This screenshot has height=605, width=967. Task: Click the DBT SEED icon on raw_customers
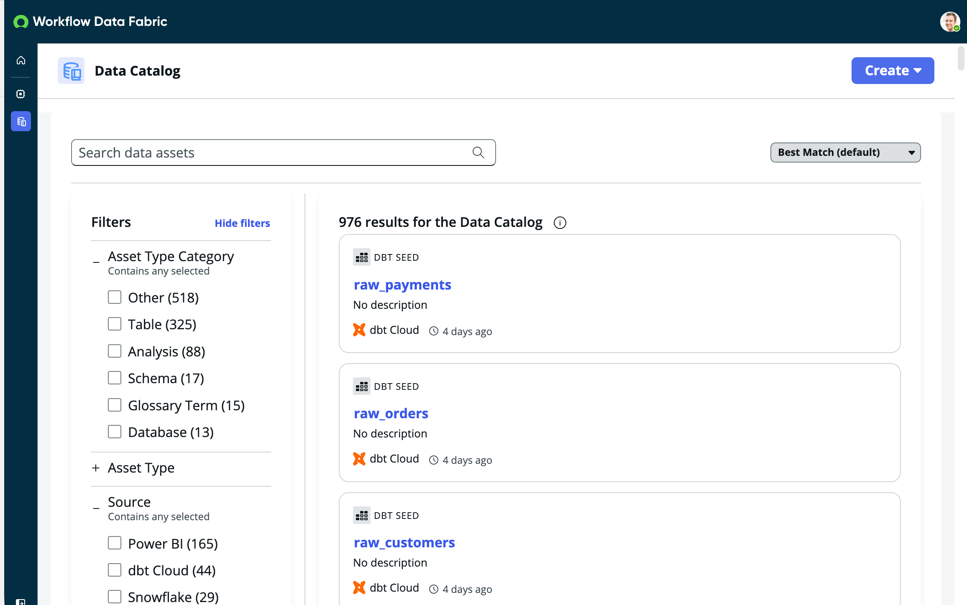tap(362, 516)
